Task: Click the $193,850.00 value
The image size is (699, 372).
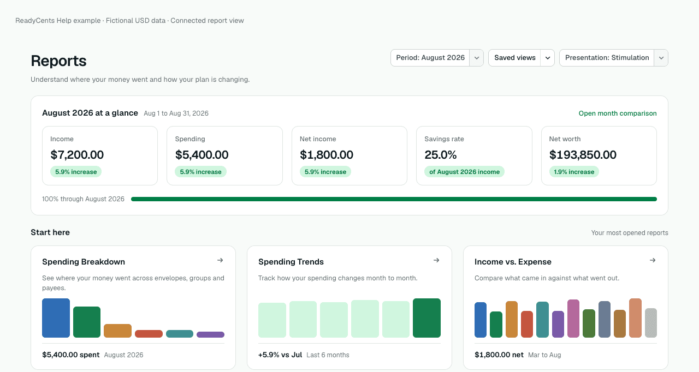Action: coord(583,155)
